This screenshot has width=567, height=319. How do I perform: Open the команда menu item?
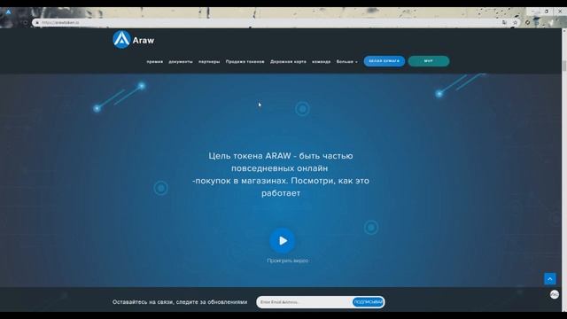point(321,62)
